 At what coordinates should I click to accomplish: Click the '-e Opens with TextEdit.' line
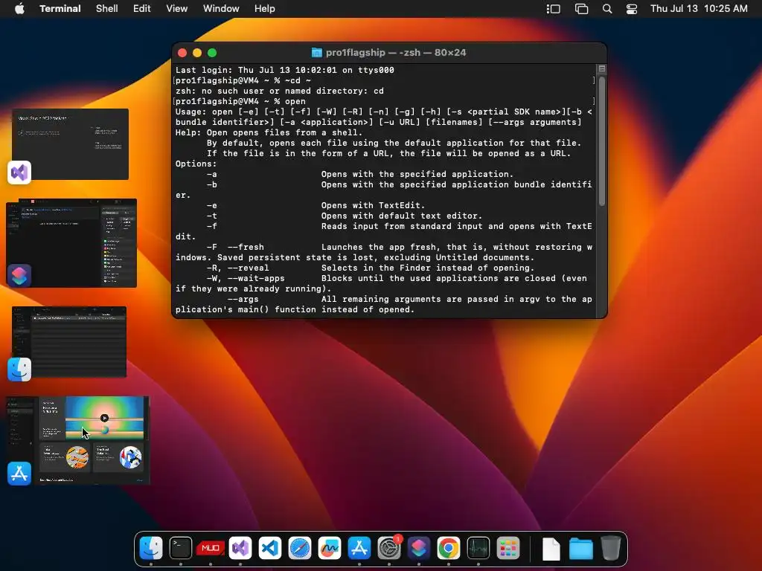point(316,205)
